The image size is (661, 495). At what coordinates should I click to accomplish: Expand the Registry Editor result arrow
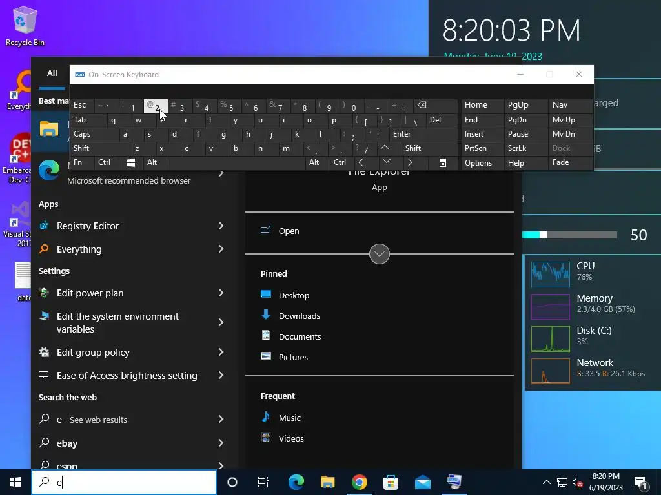[x=221, y=226]
